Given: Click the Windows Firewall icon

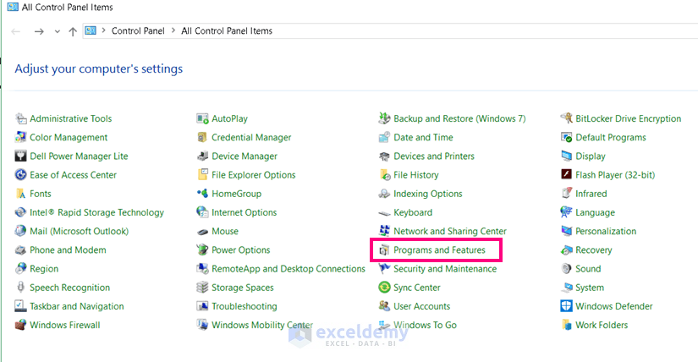Looking at the screenshot, I should (20, 325).
